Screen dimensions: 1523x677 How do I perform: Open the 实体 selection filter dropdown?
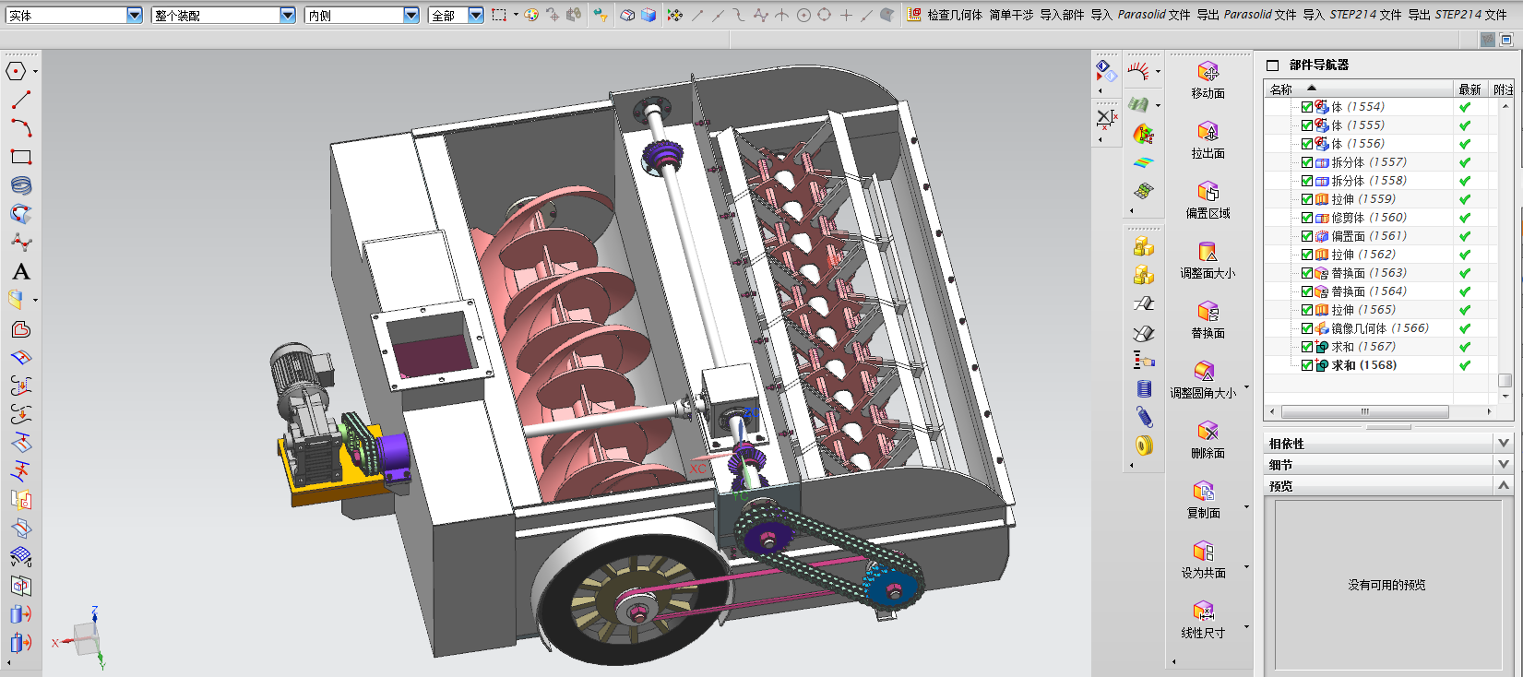pos(134,16)
